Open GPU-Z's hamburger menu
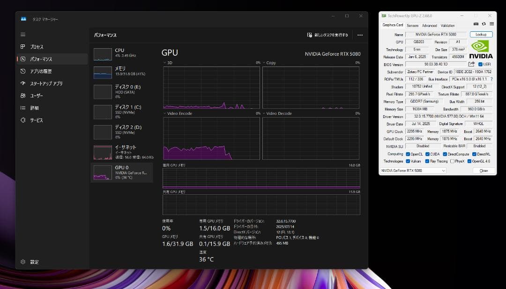 [x=491, y=23]
